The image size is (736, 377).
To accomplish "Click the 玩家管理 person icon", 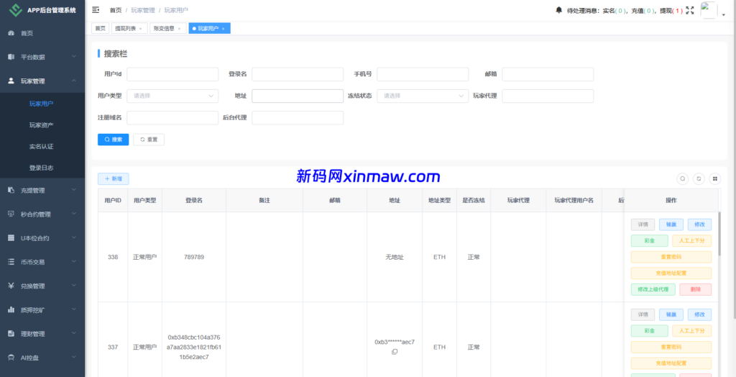I will (11, 81).
